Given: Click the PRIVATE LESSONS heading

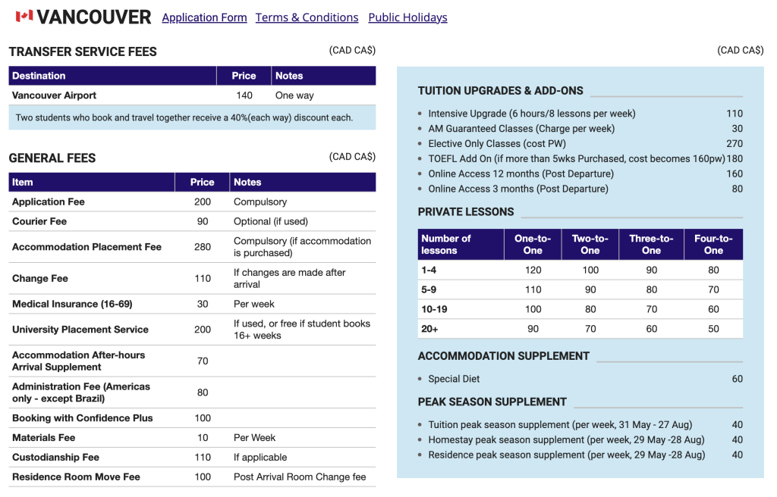Looking at the screenshot, I should [x=466, y=212].
